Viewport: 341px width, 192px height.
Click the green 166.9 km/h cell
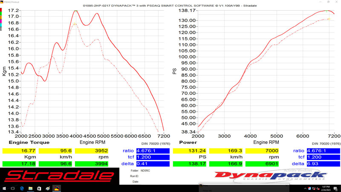pyautogui.click(x=226, y=164)
